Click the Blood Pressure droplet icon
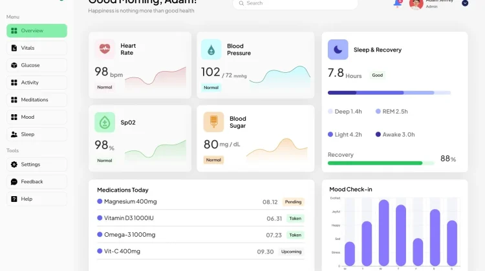The width and height of the screenshot is (485, 271). [211, 50]
